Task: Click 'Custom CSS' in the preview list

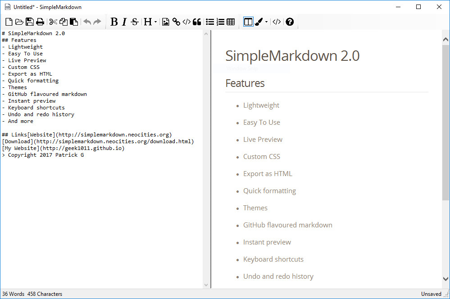Action: [x=262, y=157]
